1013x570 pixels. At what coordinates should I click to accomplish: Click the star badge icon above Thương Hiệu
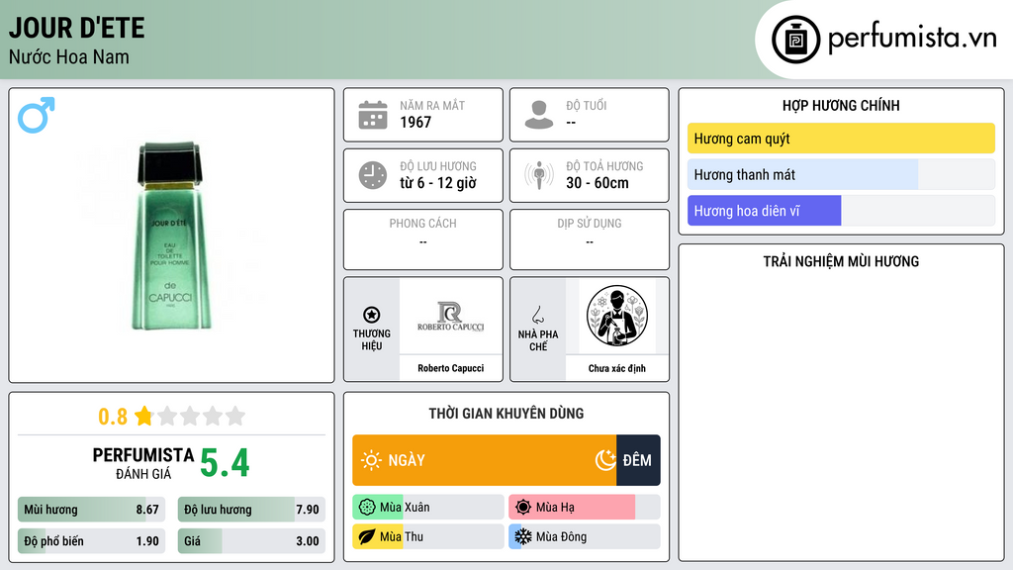[x=372, y=315]
